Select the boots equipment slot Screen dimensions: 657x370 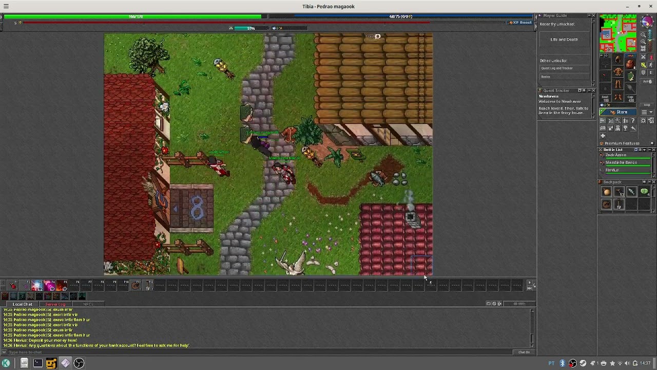[618, 97]
